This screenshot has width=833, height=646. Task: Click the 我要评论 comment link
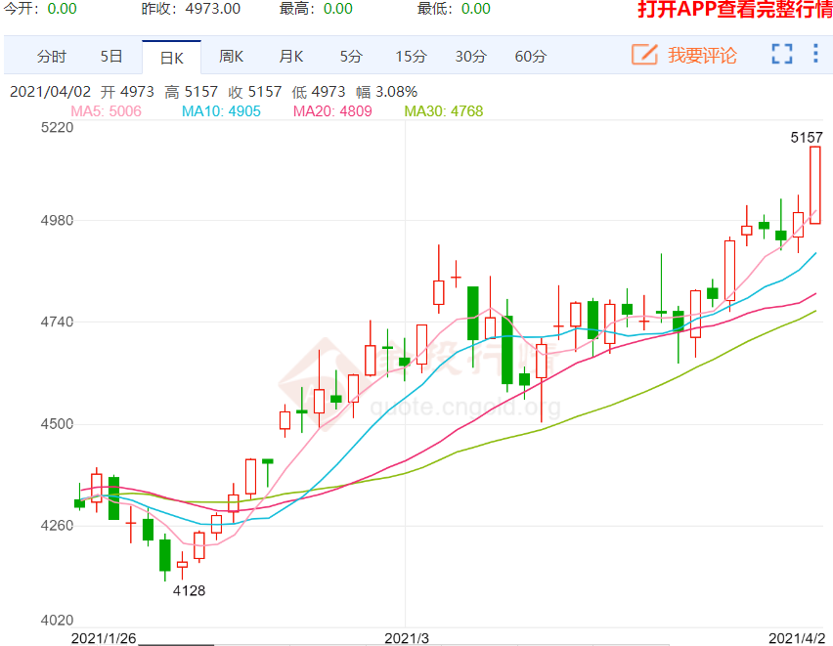[x=701, y=56]
